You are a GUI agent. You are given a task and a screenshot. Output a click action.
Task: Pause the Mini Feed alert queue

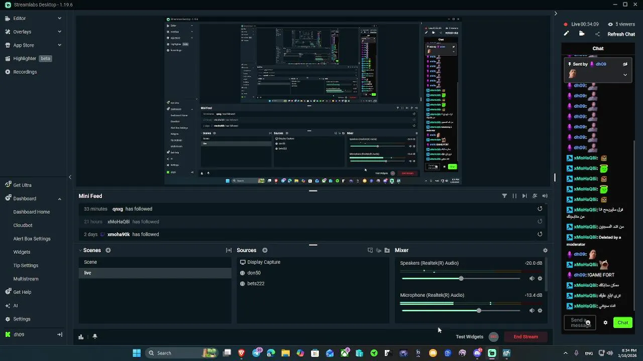pos(514,196)
